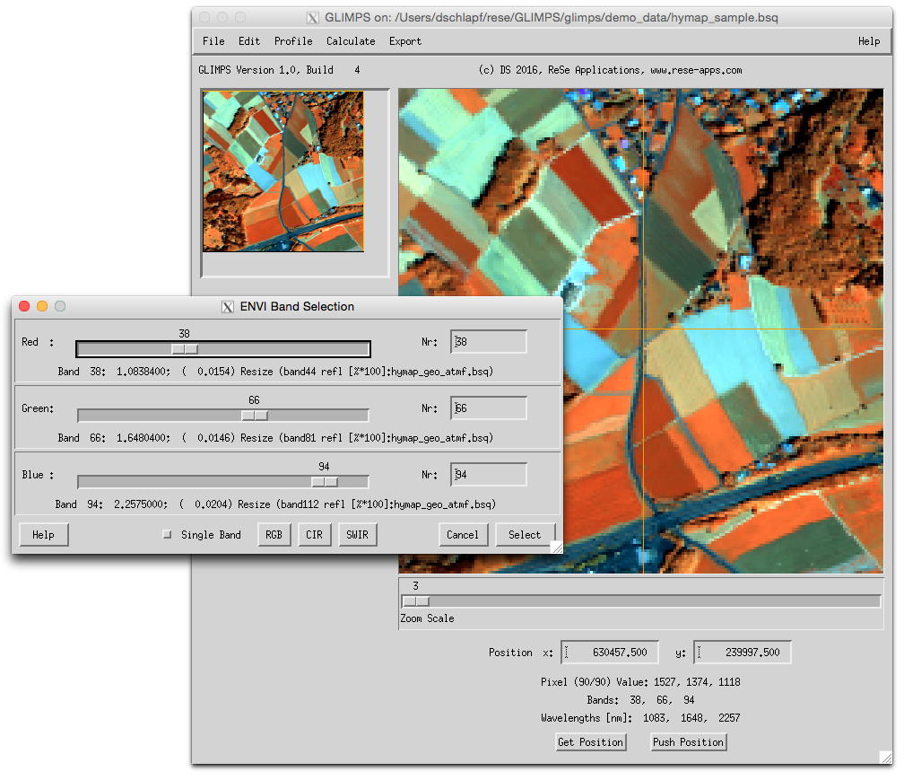The width and height of the screenshot is (904, 780).
Task: Click the Blue band slider handle
Action: click(x=325, y=482)
